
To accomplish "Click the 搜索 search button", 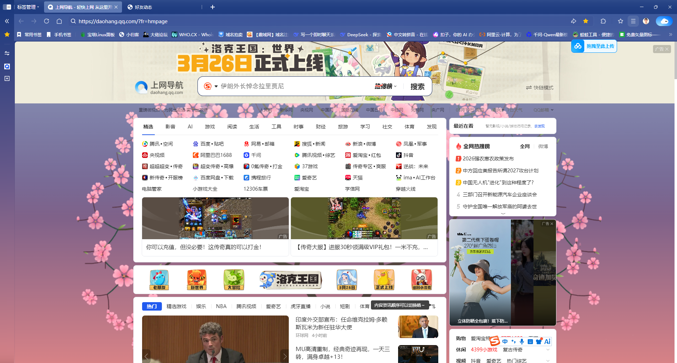I will [417, 86].
